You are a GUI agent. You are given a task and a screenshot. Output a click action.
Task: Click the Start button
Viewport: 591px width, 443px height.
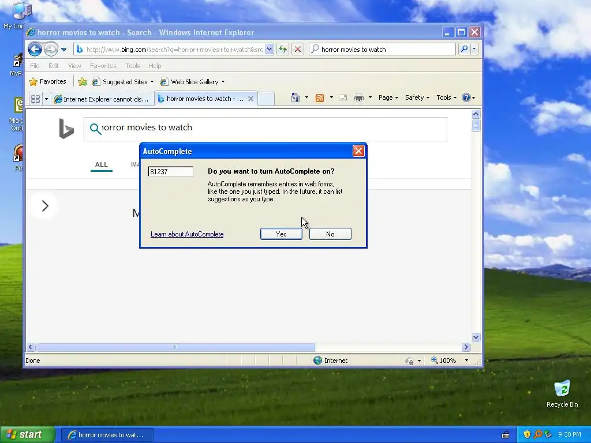[28, 434]
